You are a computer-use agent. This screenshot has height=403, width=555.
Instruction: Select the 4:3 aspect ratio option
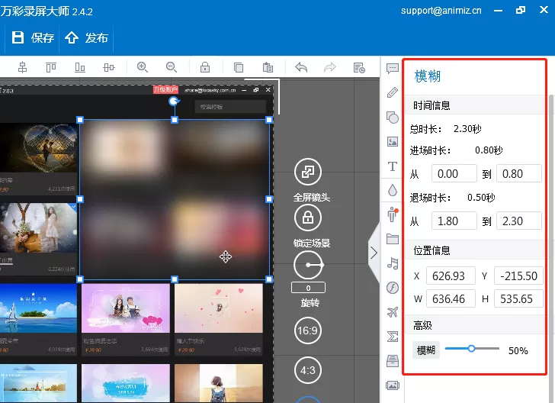point(307,370)
